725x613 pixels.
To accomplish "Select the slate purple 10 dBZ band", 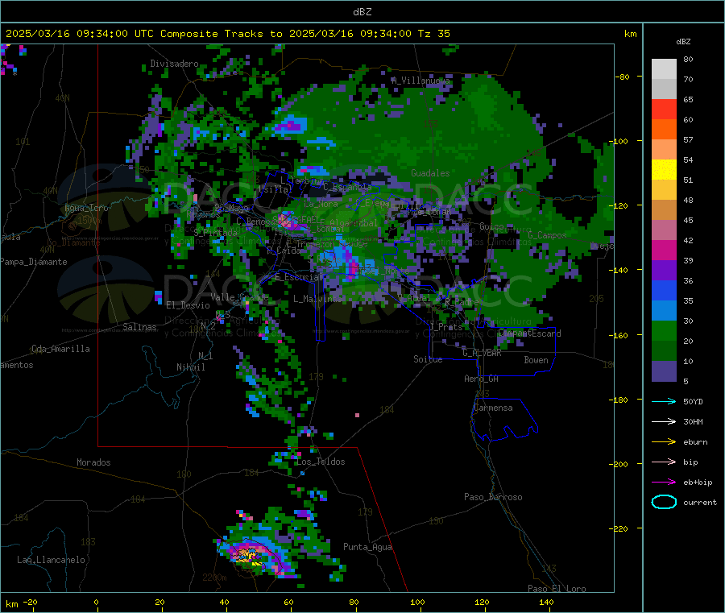I will click(664, 371).
